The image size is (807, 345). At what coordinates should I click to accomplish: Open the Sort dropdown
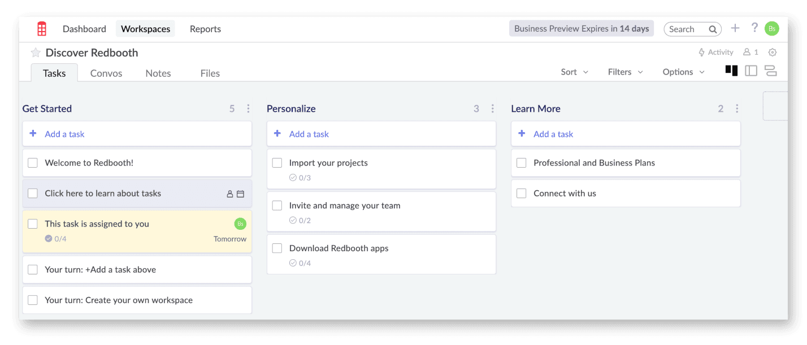574,72
